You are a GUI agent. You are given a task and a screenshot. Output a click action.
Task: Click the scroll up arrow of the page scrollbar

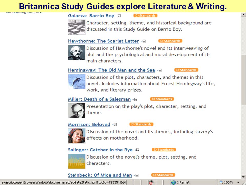coord(243,15)
